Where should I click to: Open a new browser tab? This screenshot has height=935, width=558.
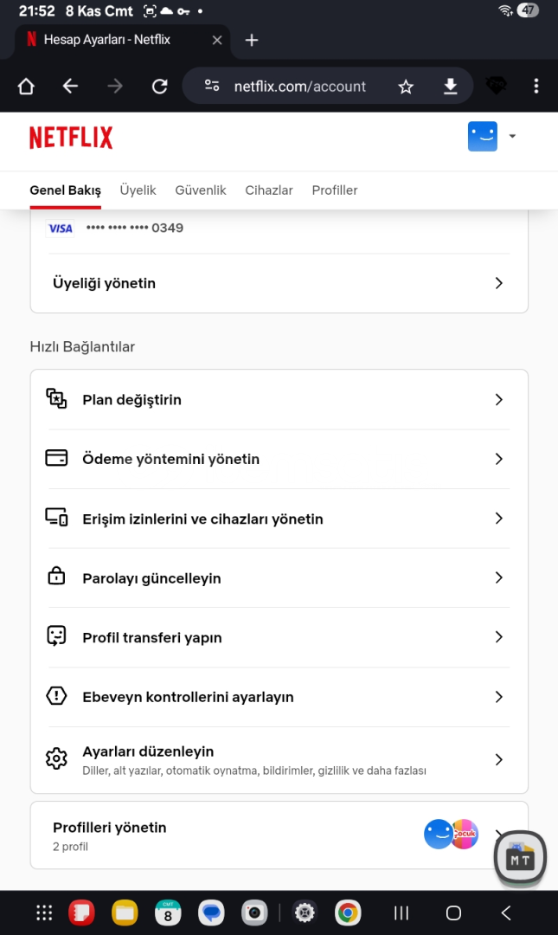pos(252,40)
